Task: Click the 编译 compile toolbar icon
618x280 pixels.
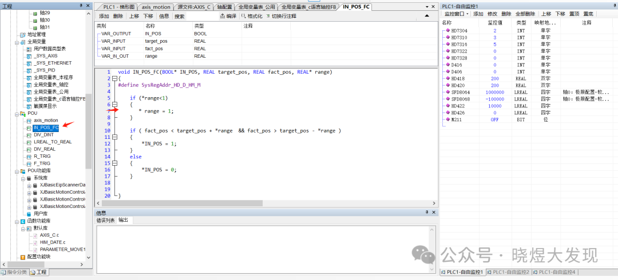Action: click(222, 16)
